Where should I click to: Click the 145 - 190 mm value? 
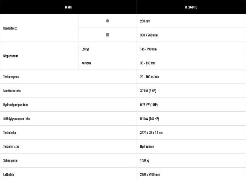click(x=148, y=49)
